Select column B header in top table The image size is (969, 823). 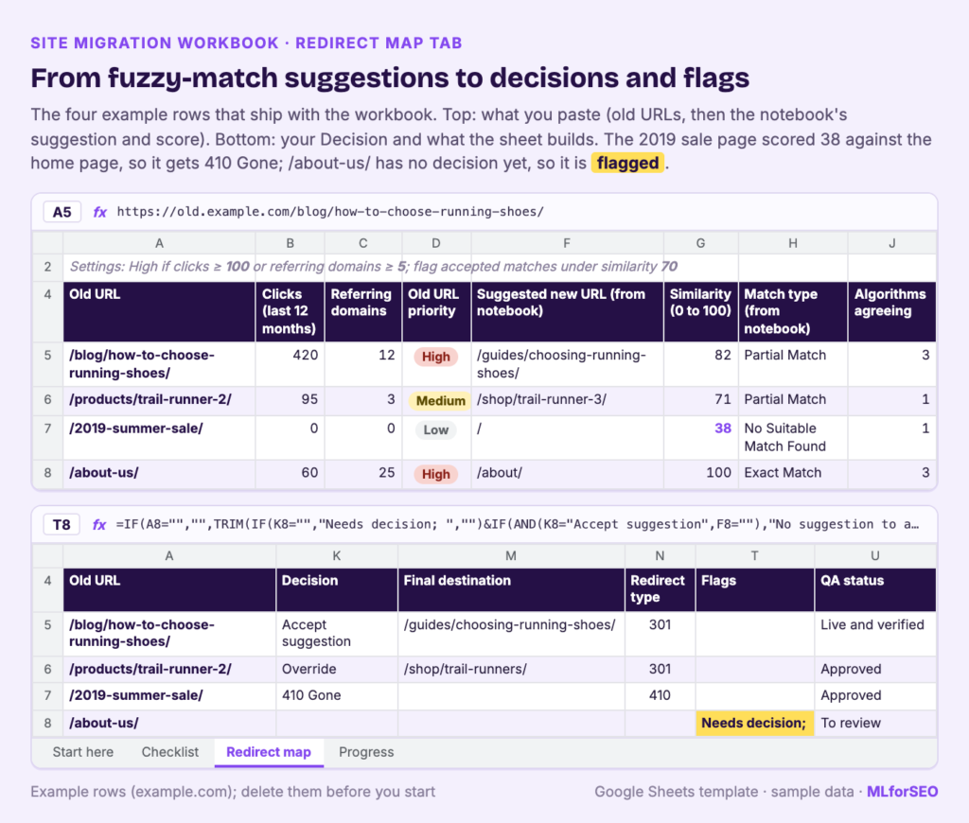pyautogui.click(x=290, y=243)
